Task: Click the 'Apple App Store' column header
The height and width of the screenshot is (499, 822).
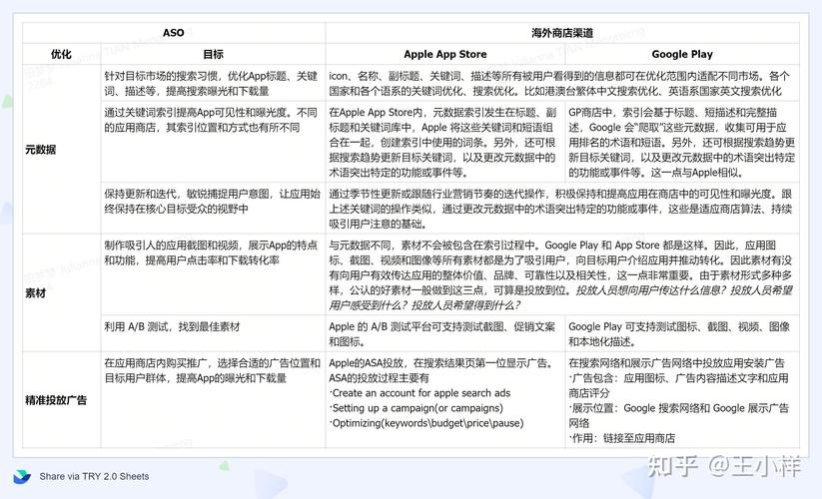Action: tap(445, 54)
